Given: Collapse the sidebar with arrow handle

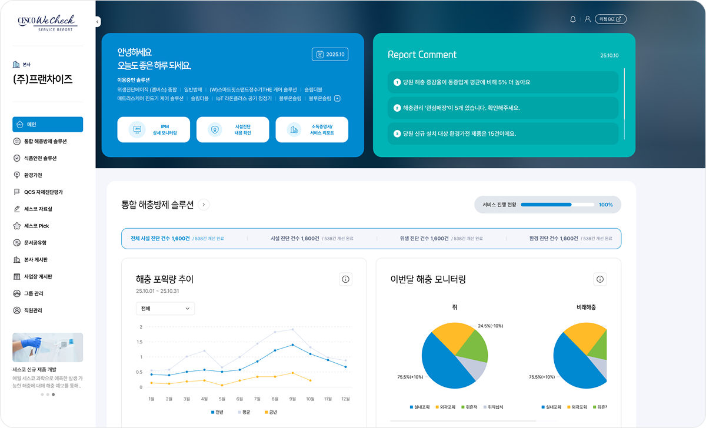Looking at the screenshot, I should click(98, 22).
